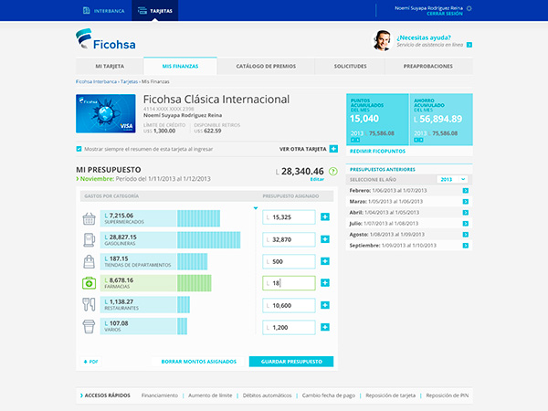Open Julio budget period arrow

[466, 224]
